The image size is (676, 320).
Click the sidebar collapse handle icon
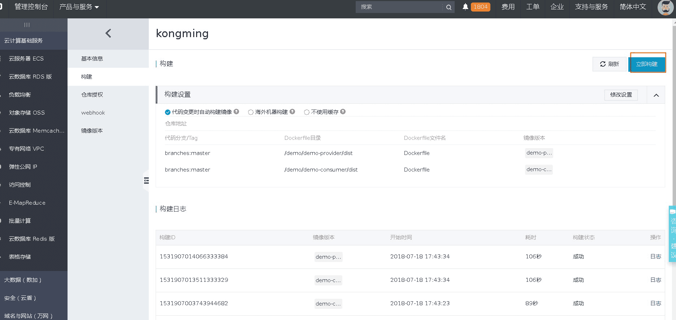coord(146,181)
